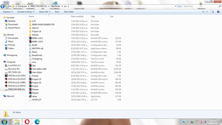Image resolution: width=222 pixels, height=125 pixels.
Task: Select the setup application icon
Action: tap(30, 96)
